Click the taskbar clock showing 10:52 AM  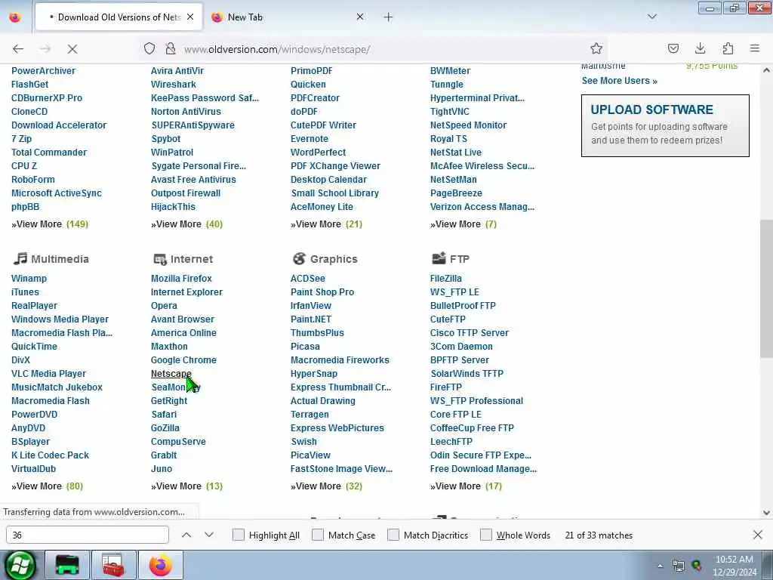tap(735, 566)
